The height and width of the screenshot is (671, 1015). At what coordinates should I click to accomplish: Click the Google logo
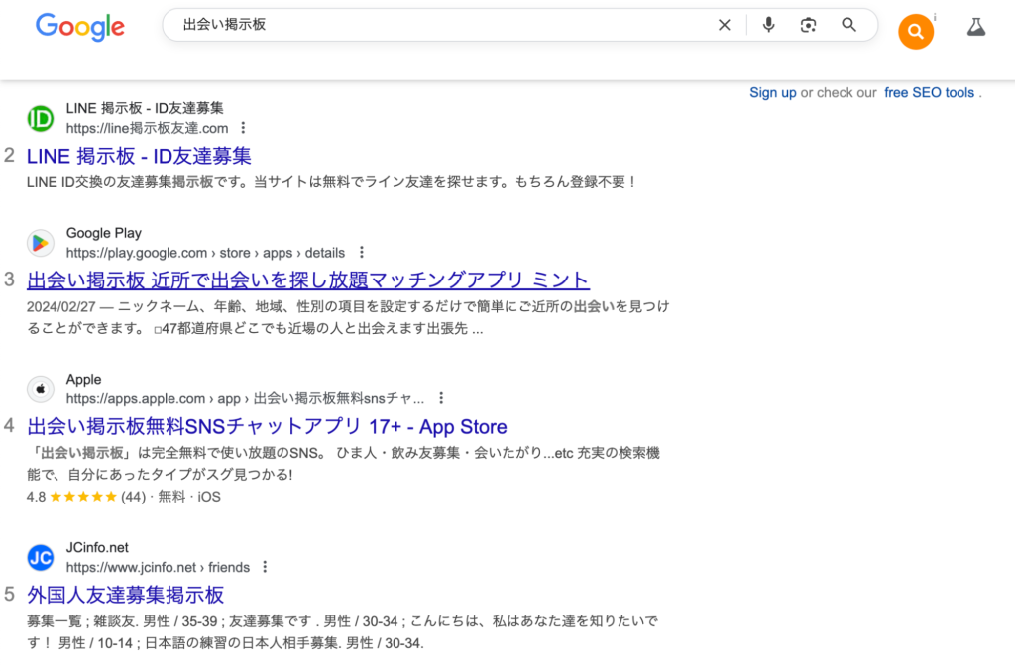pyautogui.click(x=80, y=27)
